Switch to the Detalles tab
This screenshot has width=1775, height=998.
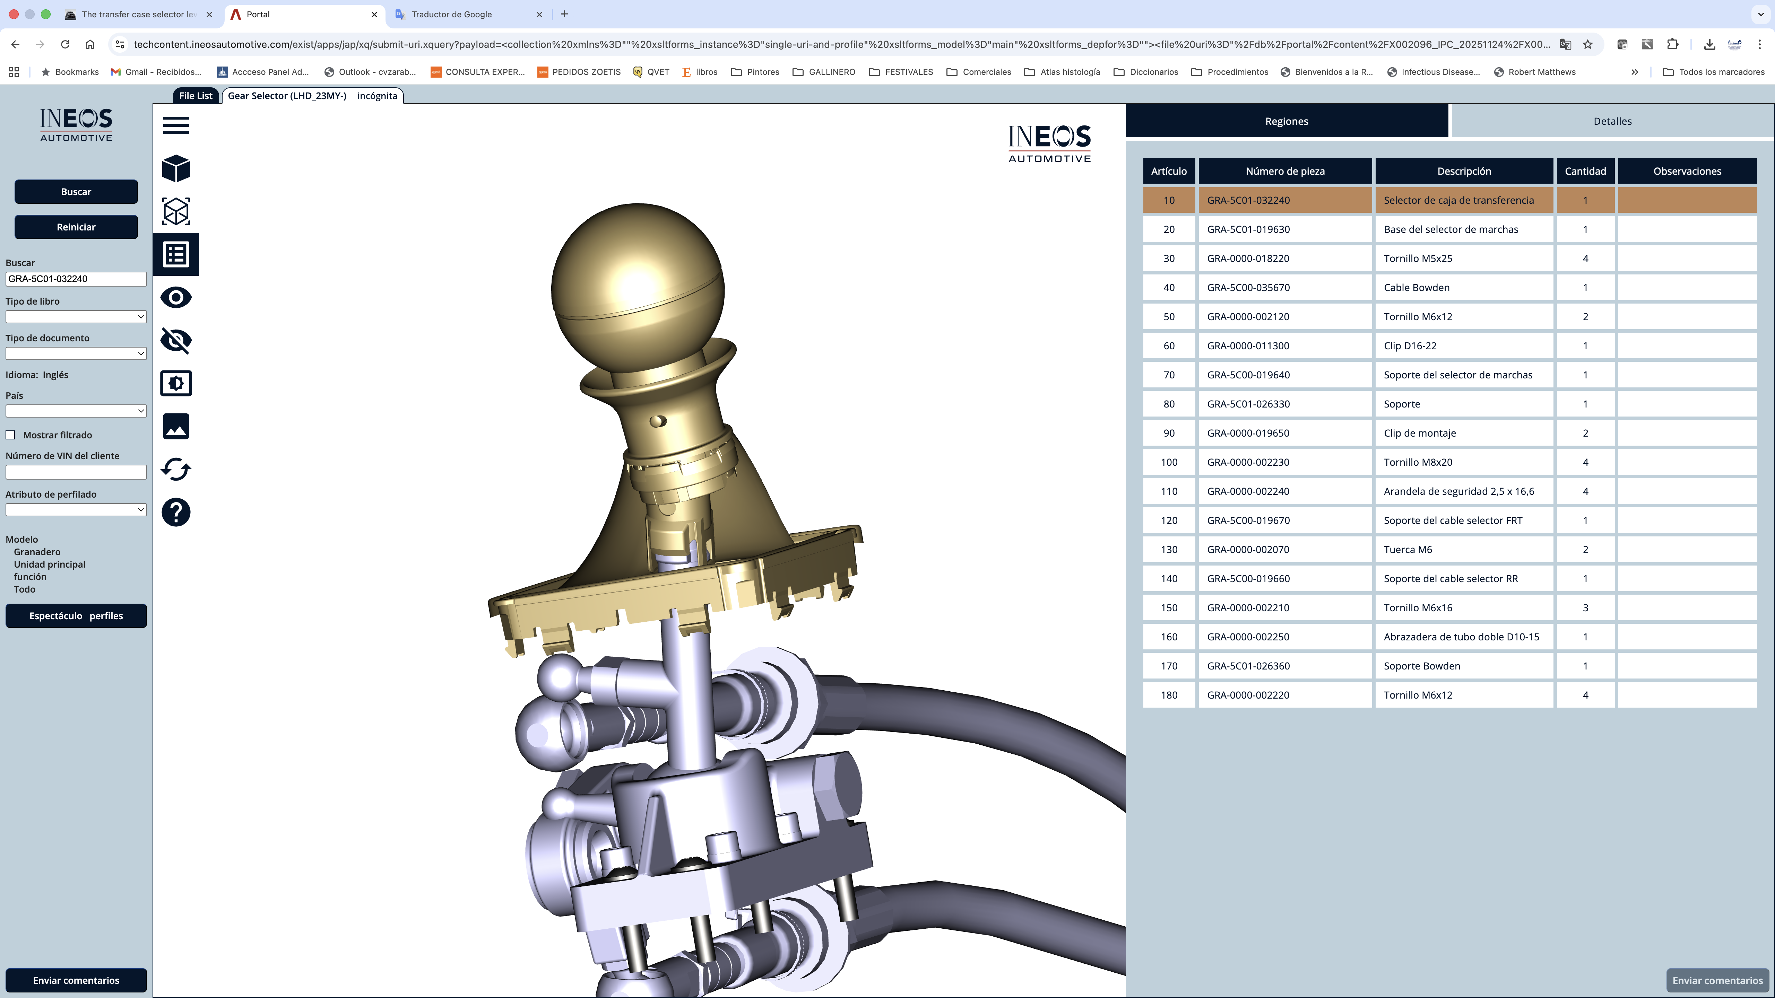click(1612, 121)
